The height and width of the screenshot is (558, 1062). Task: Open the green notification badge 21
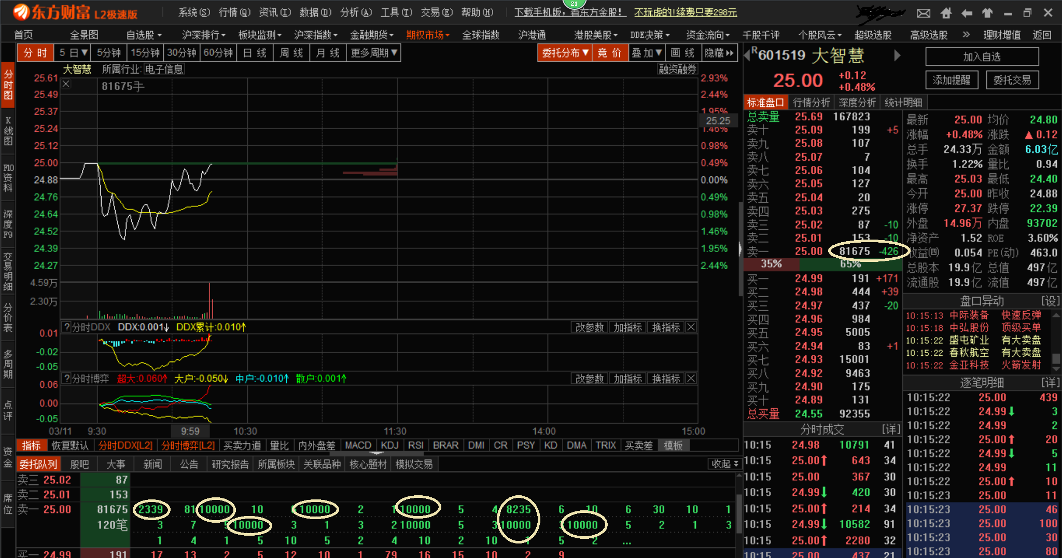[x=574, y=4]
